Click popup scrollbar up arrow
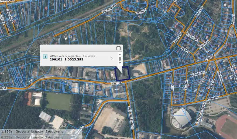The image size is (237, 139). pos(120,54)
